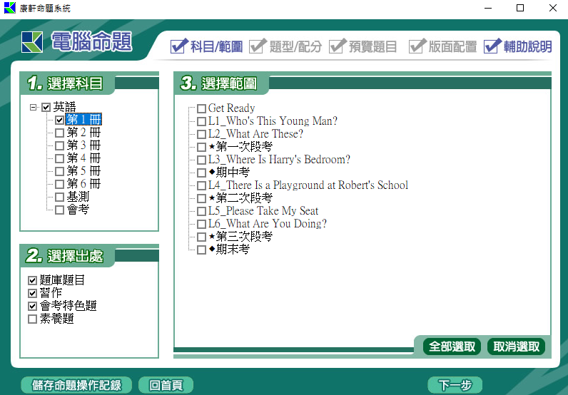Select the Get Ready item text
Screen dimensions: 568x395
[231, 108]
